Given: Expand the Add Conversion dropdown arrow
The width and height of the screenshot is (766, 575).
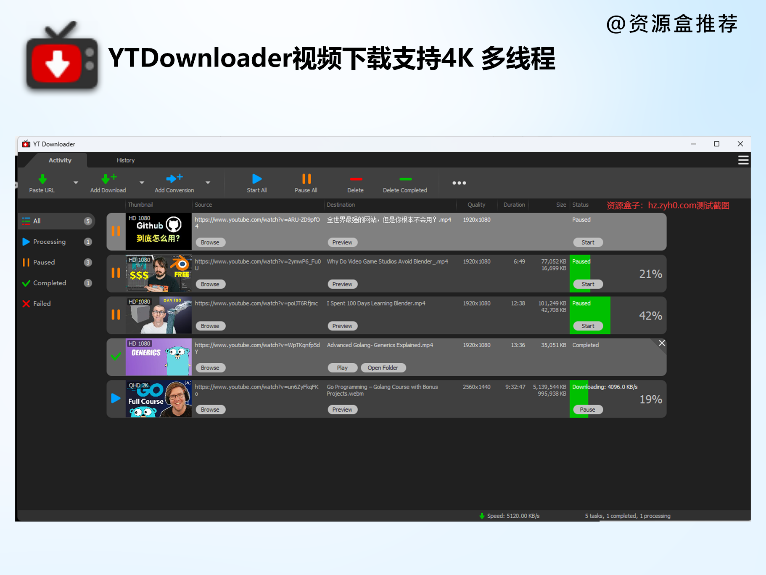Looking at the screenshot, I should point(208,183).
